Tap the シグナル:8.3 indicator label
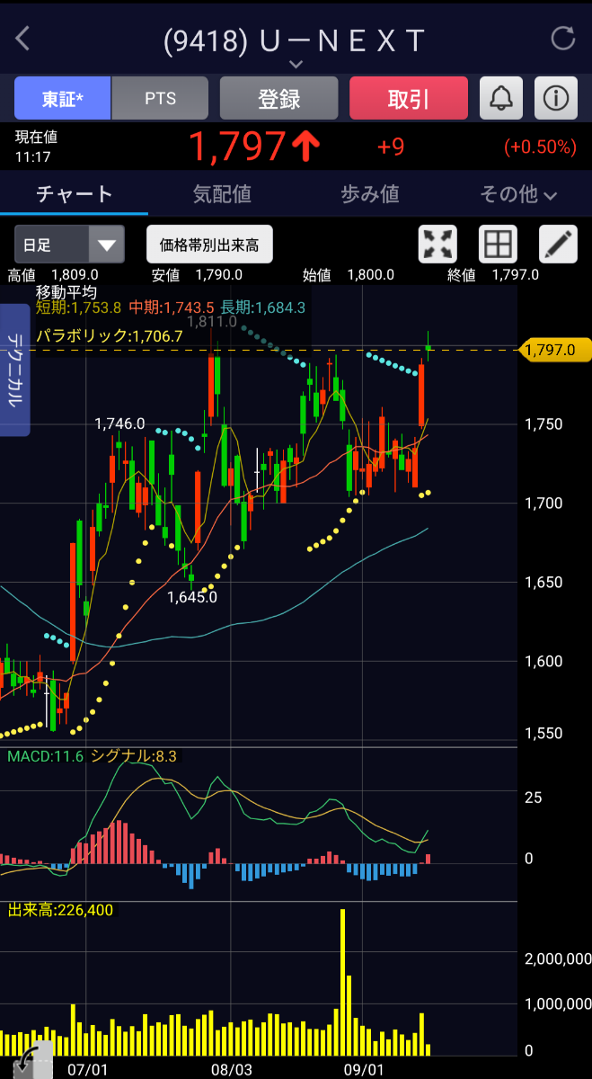 pyautogui.click(x=134, y=756)
